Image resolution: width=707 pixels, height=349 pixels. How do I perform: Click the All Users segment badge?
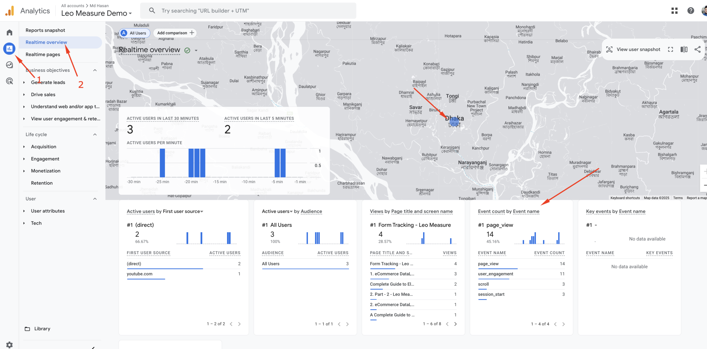click(x=135, y=33)
